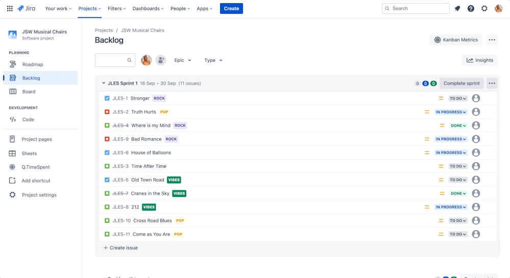Viewport: 510px width, 278px height.
Task: Click the Q.TimeSpent sidebar icon
Action: [x=12, y=167]
